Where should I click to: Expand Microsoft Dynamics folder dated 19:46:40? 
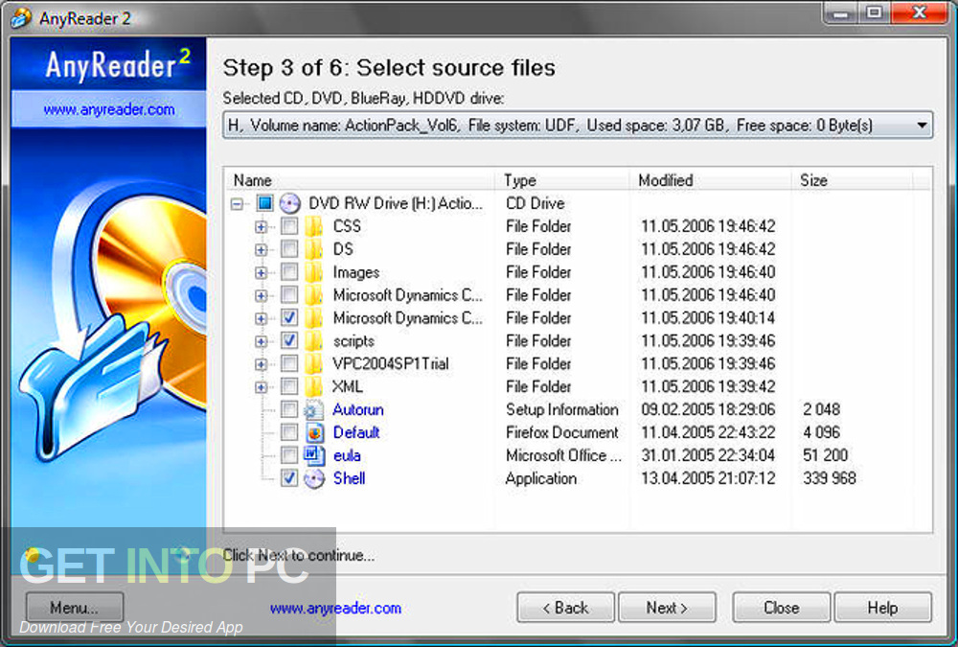[x=261, y=296]
